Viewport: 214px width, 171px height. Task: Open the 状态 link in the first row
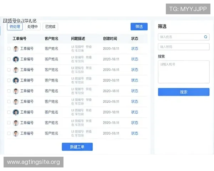(134, 48)
